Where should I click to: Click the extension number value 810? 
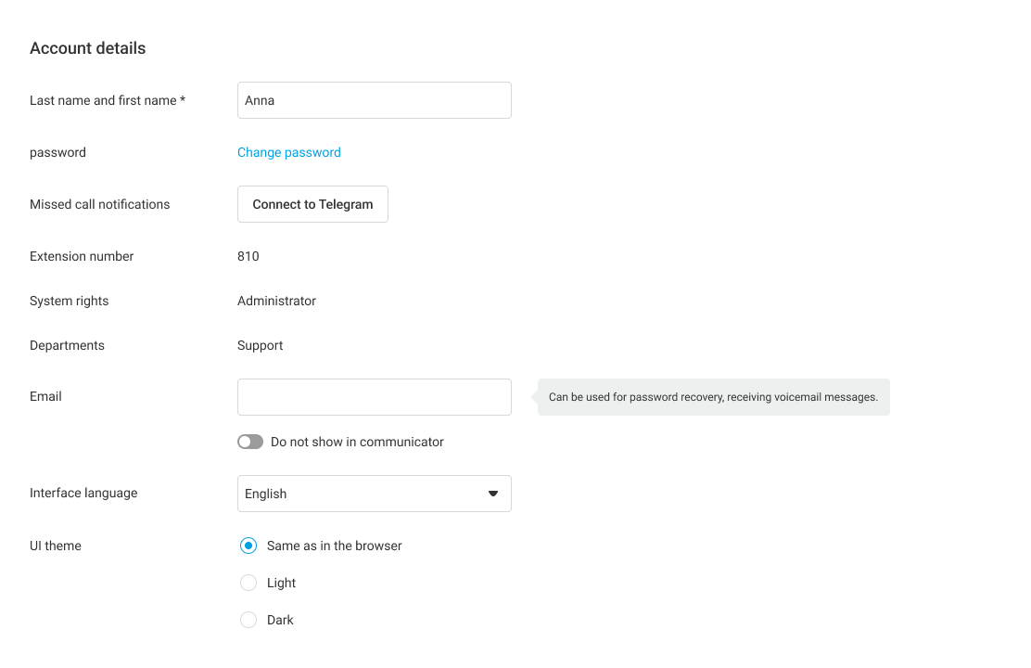pyautogui.click(x=248, y=256)
